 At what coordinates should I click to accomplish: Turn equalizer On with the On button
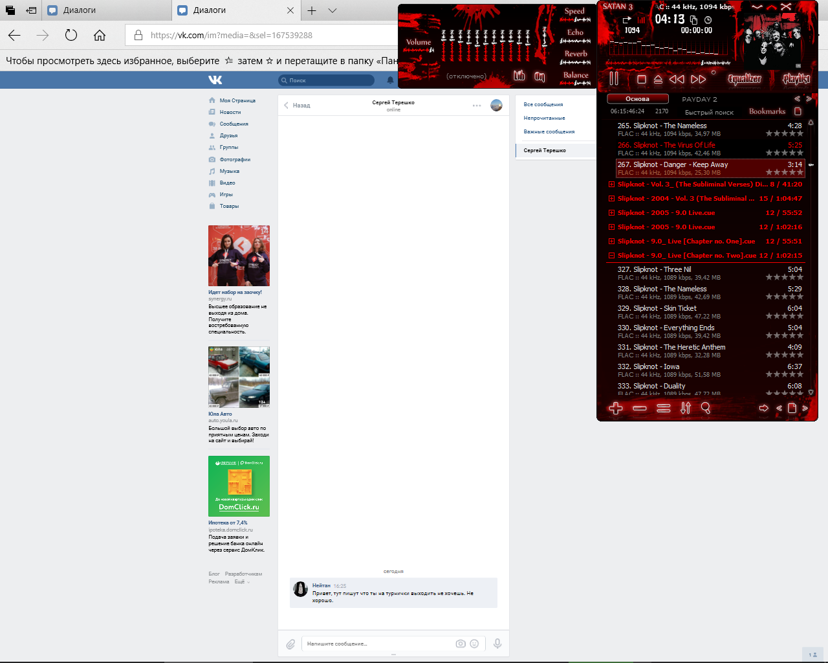[539, 76]
